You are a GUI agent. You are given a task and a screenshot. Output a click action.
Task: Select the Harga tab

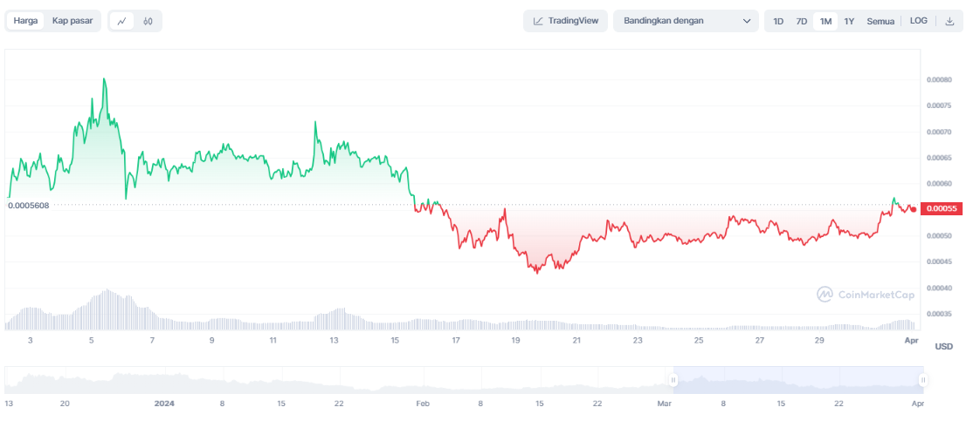(x=26, y=21)
